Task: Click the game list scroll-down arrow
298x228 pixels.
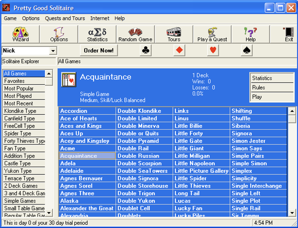Action: click(292, 213)
